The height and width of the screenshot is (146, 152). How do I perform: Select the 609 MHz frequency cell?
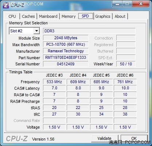point(78,82)
